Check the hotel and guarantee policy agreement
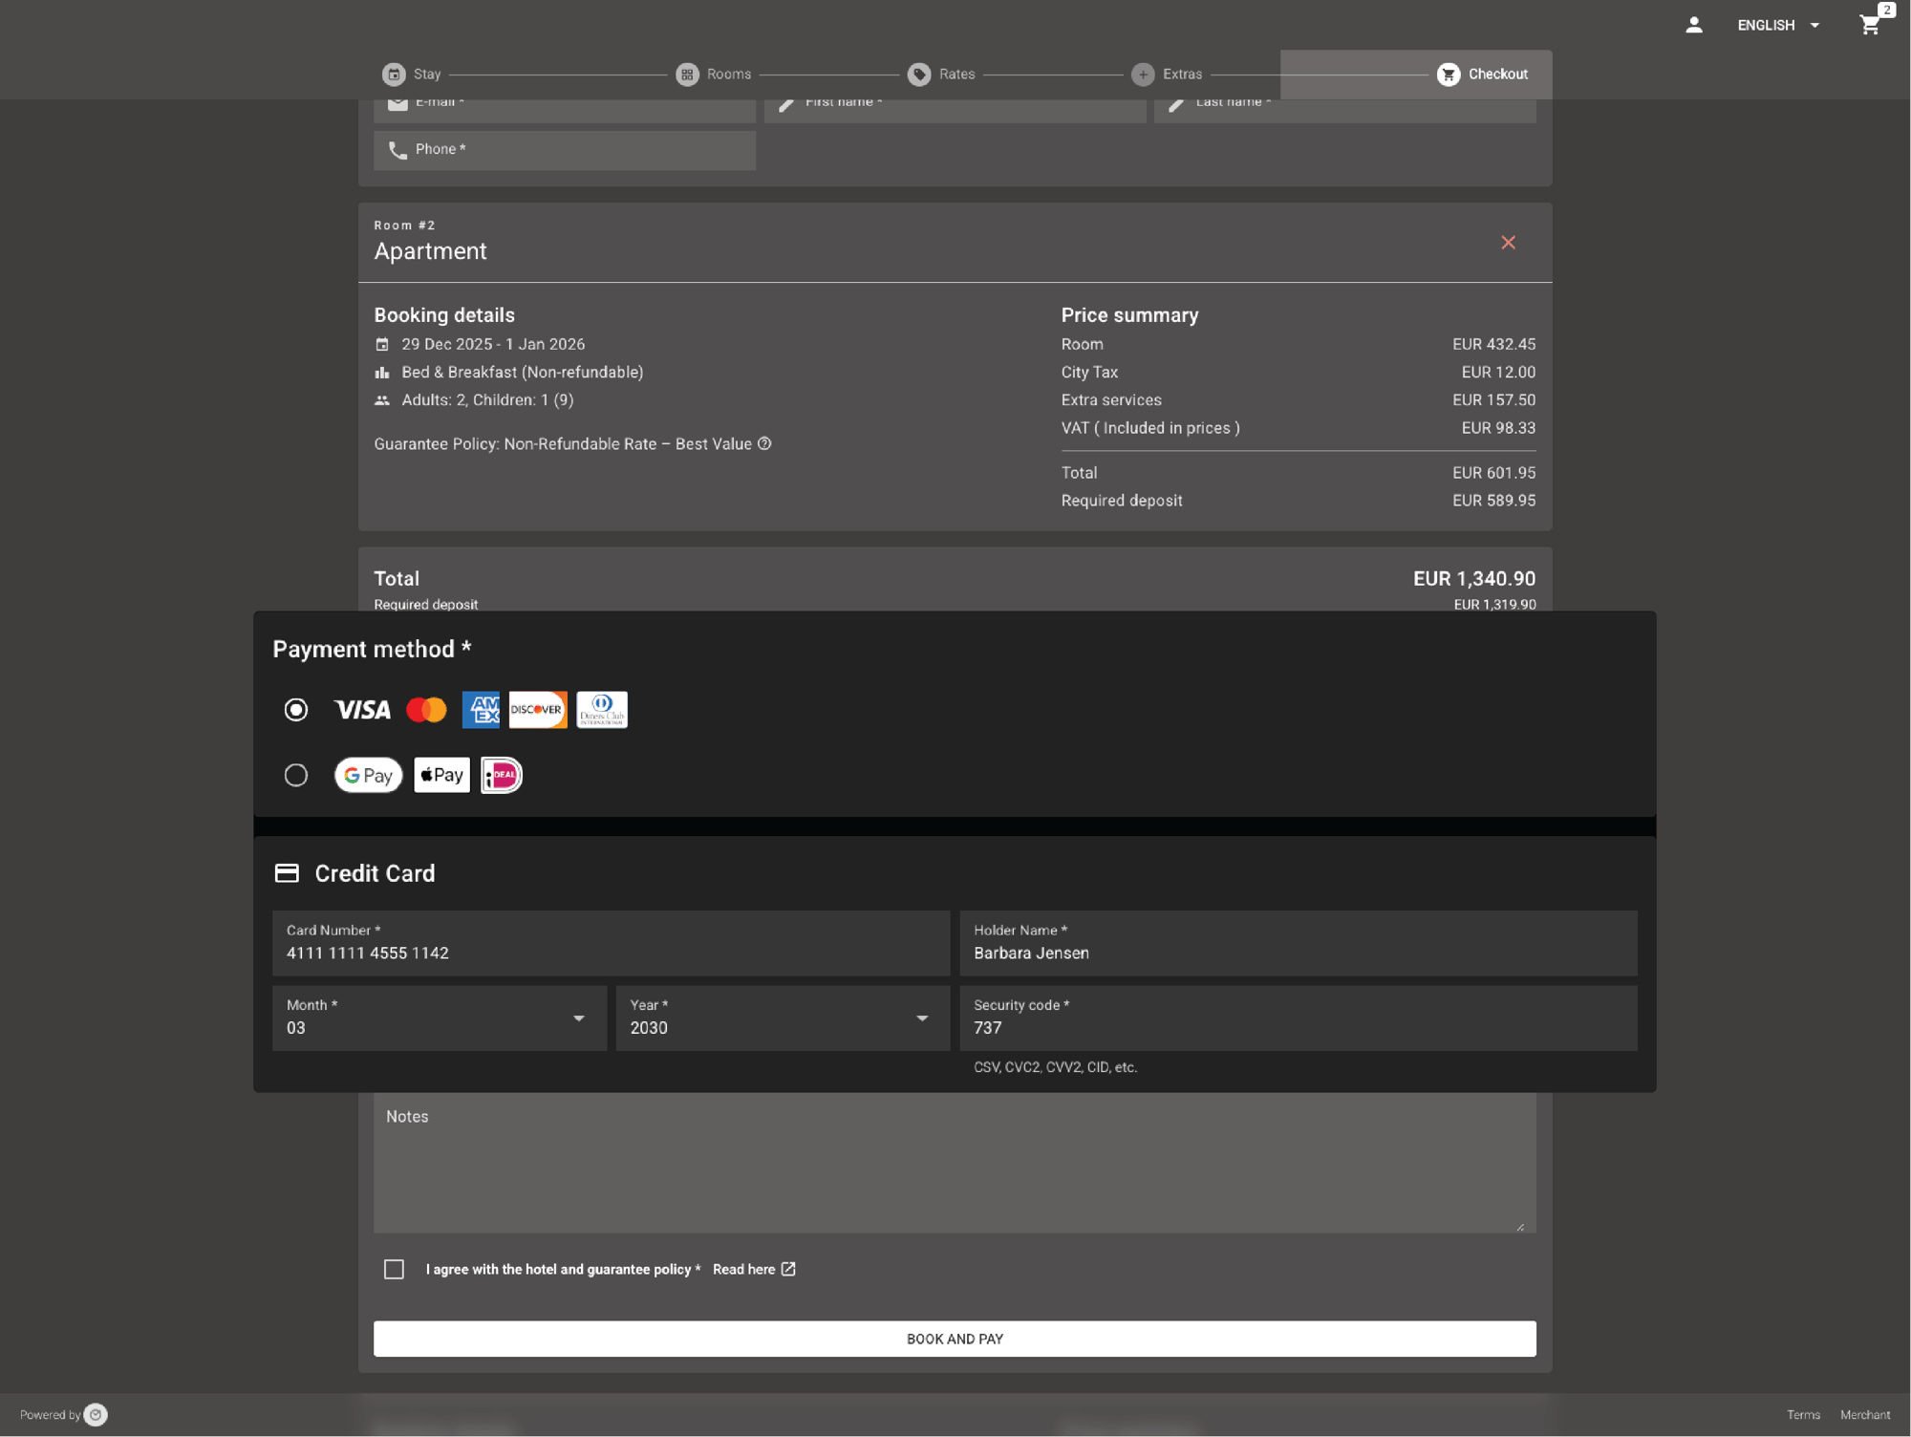Image resolution: width=1911 pixels, height=1437 pixels. (394, 1269)
